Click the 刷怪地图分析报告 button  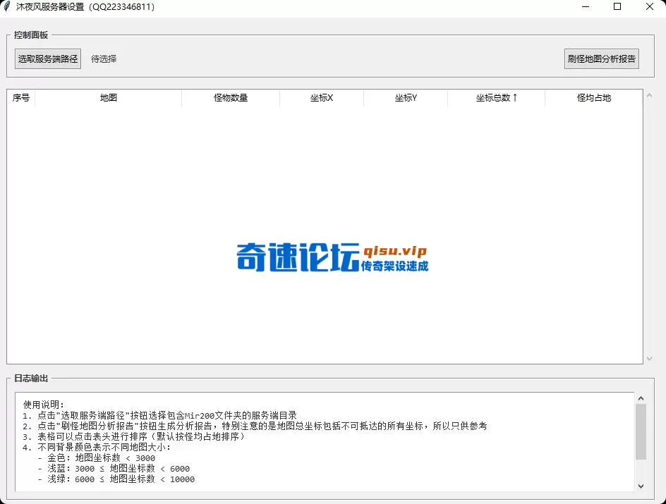click(x=601, y=59)
